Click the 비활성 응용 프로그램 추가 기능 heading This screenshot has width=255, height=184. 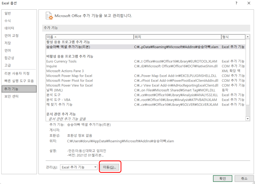point(70,56)
